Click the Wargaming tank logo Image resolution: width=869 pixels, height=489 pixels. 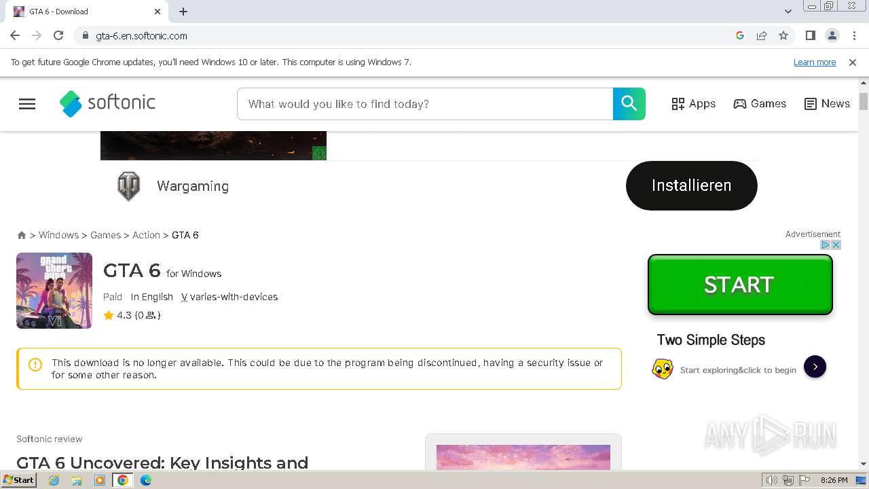128,186
